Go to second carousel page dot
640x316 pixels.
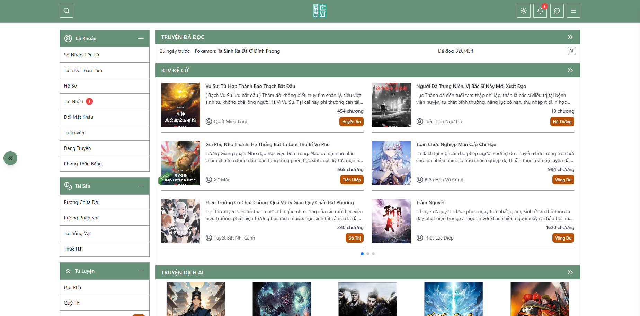tap(368, 254)
